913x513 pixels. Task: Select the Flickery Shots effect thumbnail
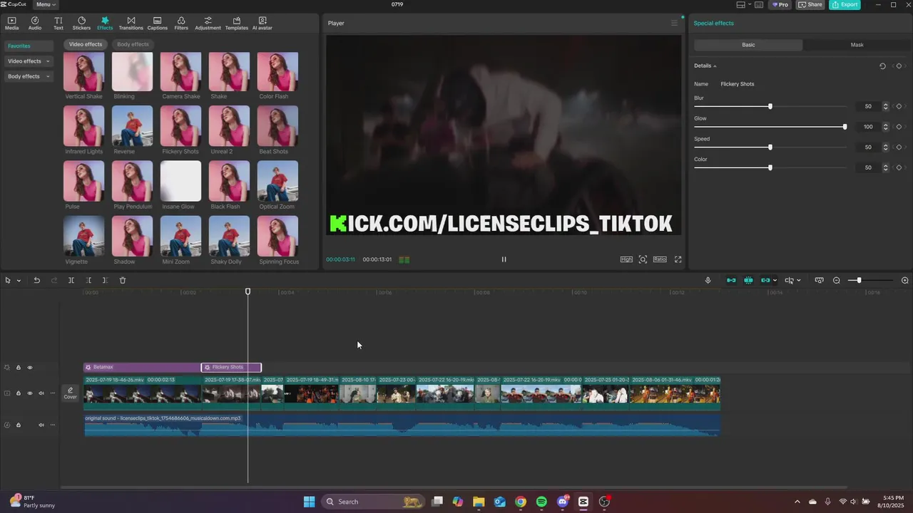point(180,126)
